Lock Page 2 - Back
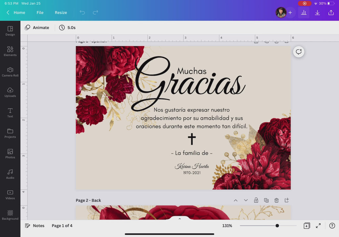 coord(256,200)
